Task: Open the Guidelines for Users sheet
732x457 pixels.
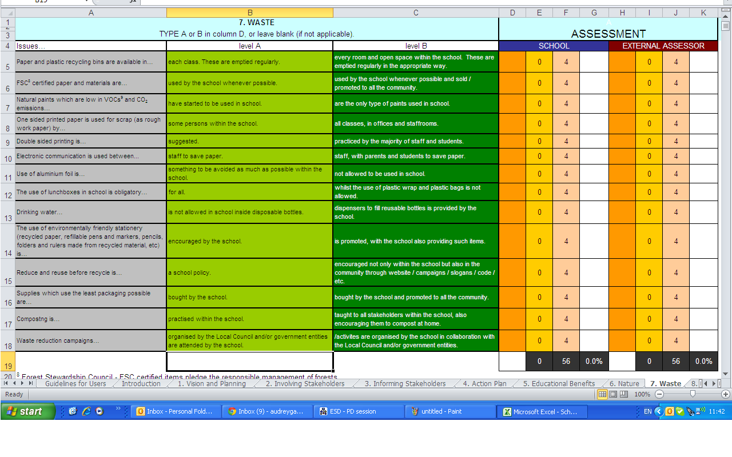Action: click(x=75, y=384)
